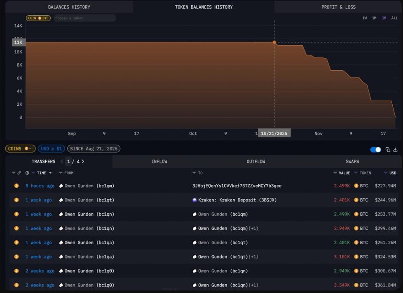Click the link icon in the table header
Viewport: 403px width, 293px height.
point(19,173)
